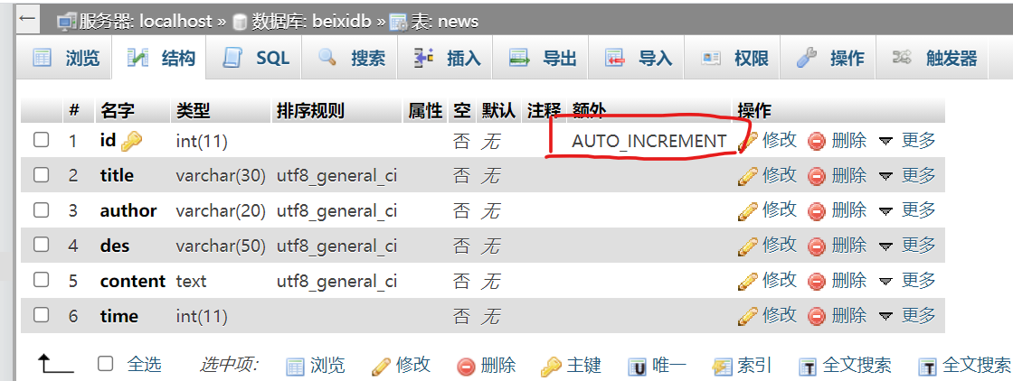Click the news table breadcrumb link
This screenshot has width=1013, height=381.
click(x=444, y=22)
